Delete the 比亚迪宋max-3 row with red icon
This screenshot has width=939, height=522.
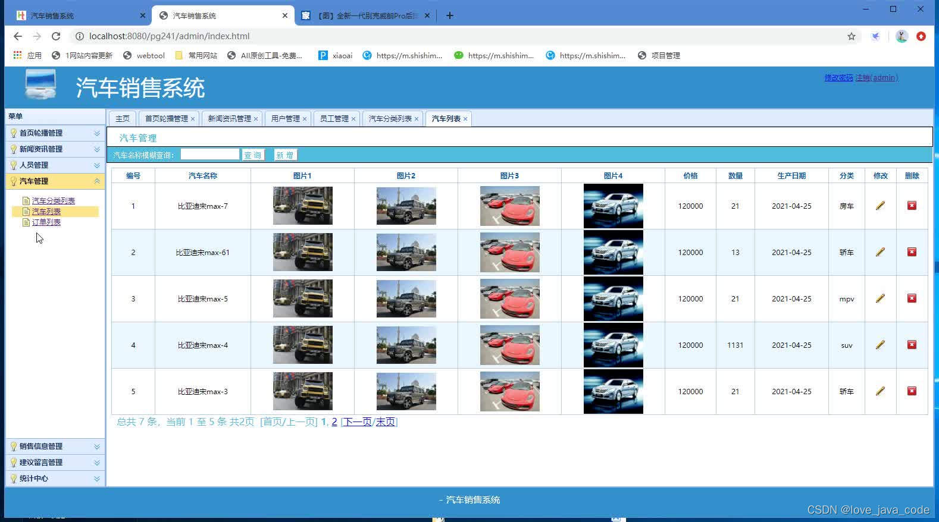(x=912, y=391)
